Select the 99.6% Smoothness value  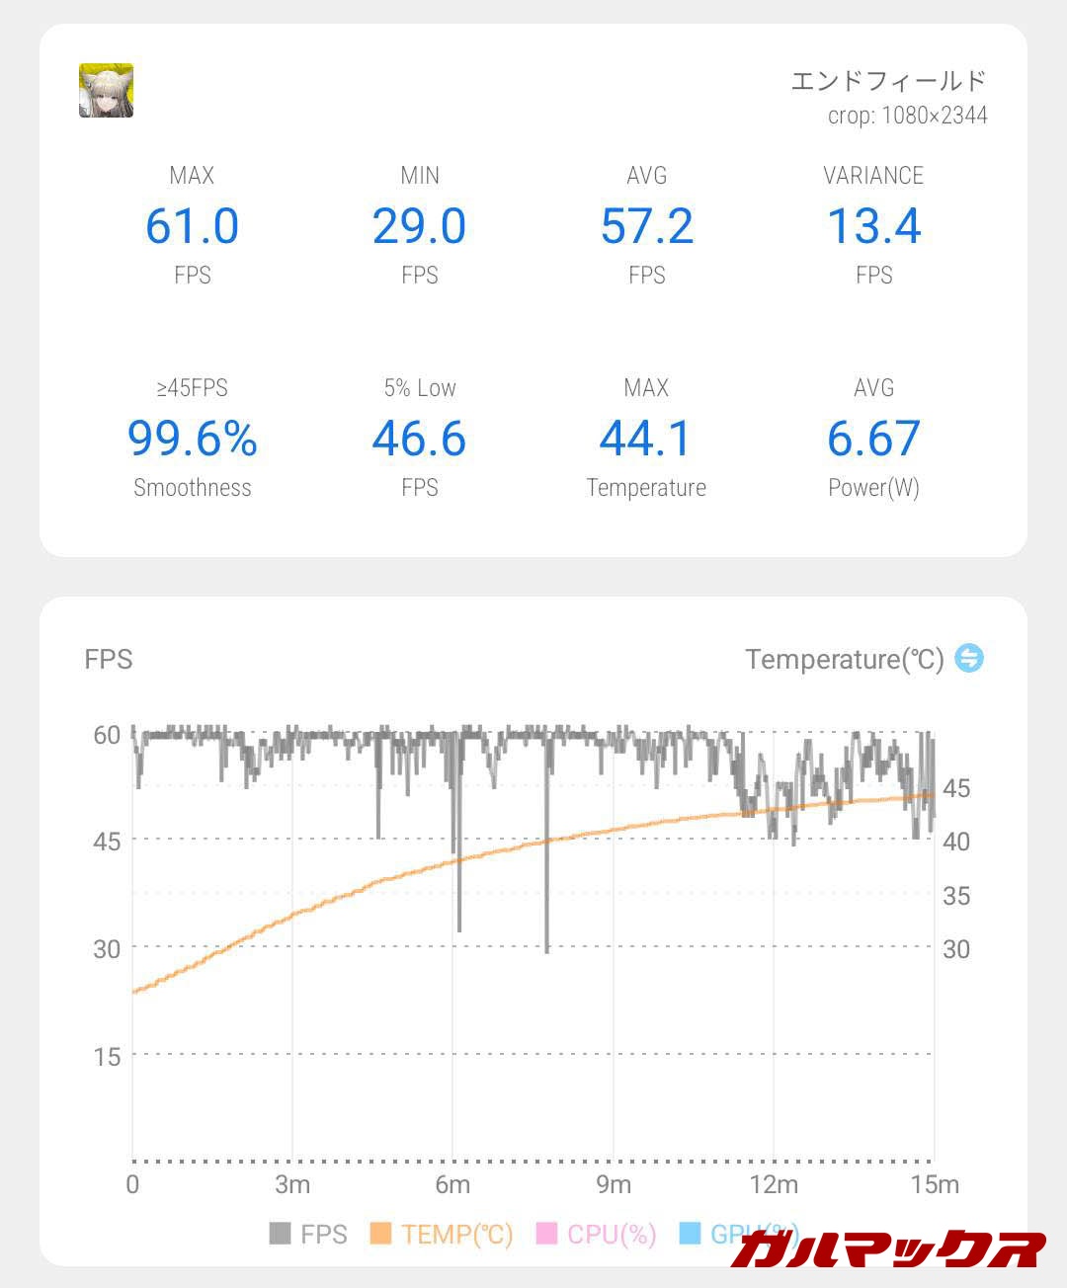pos(192,439)
